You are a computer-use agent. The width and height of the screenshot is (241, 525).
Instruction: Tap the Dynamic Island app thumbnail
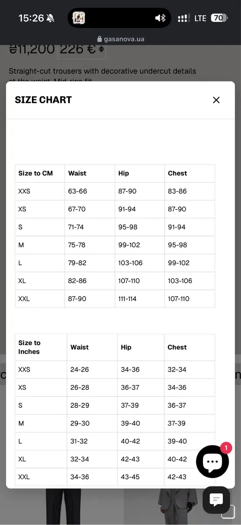click(79, 18)
